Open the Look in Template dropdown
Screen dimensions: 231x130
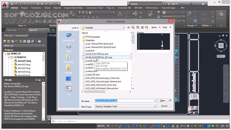point(103,28)
